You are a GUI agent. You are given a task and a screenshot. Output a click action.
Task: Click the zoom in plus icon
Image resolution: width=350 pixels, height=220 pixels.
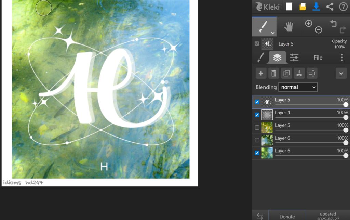pos(309,23)
